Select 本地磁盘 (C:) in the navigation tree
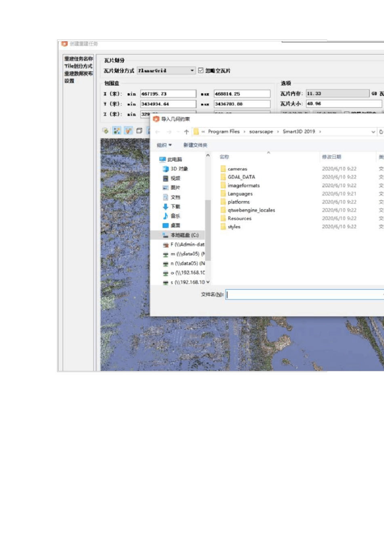 pos(180,235)
